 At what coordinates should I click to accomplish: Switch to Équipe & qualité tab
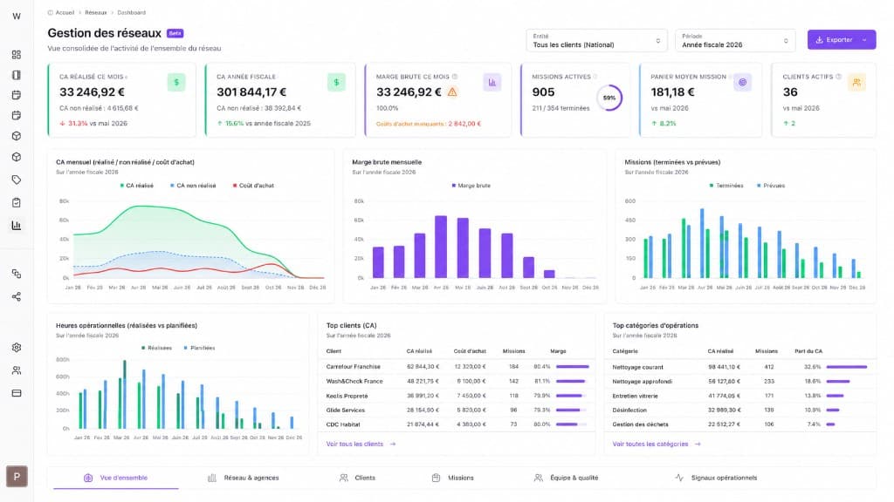(x=566, y=478)
